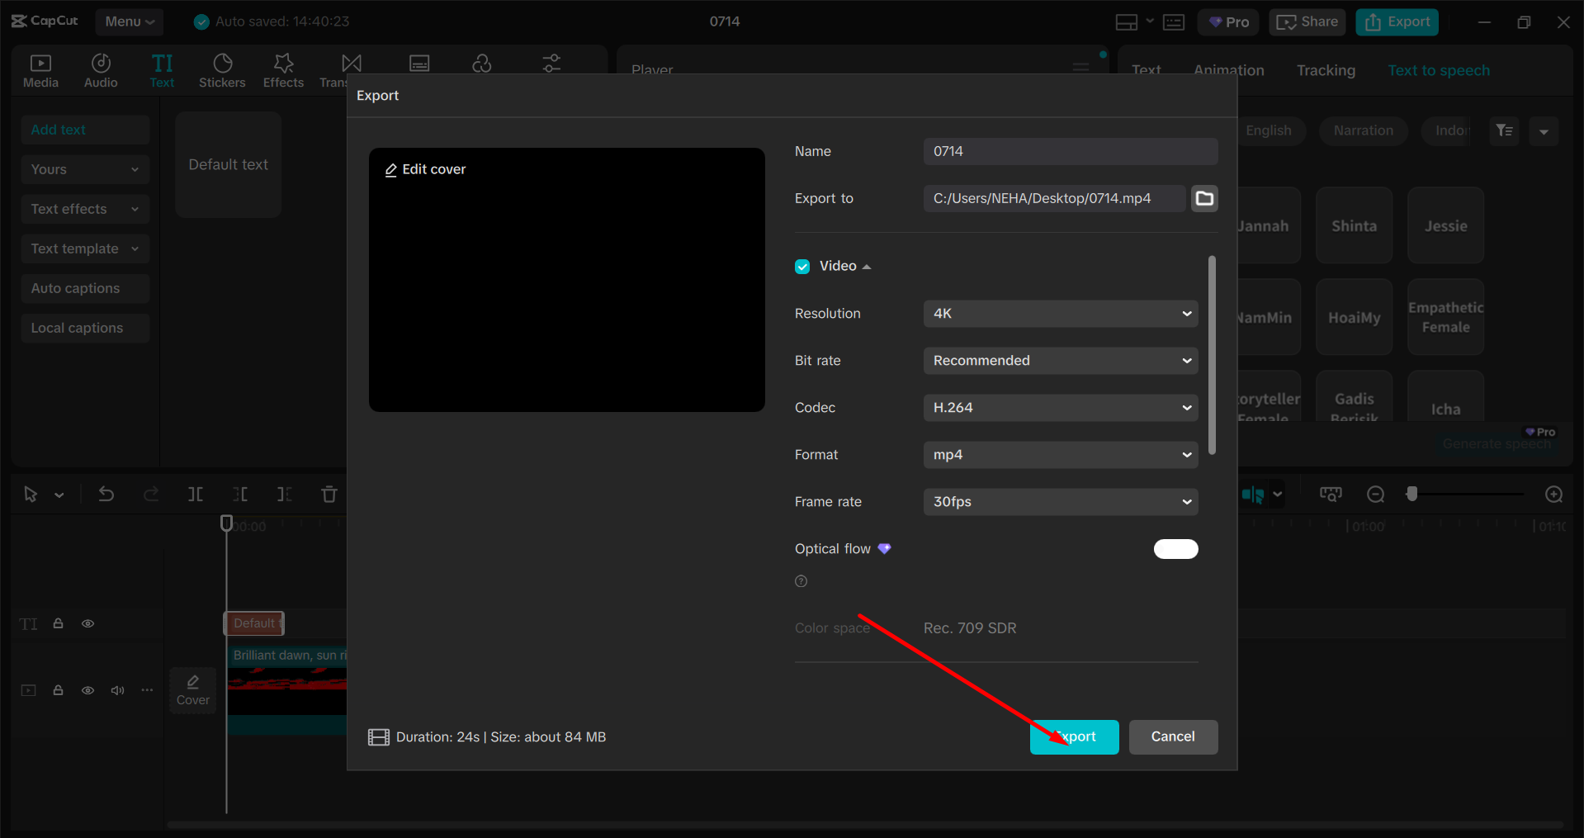The image size is (1584, 838).
Task: Toggle the Optical flow switch
Action: [1175, 549]
